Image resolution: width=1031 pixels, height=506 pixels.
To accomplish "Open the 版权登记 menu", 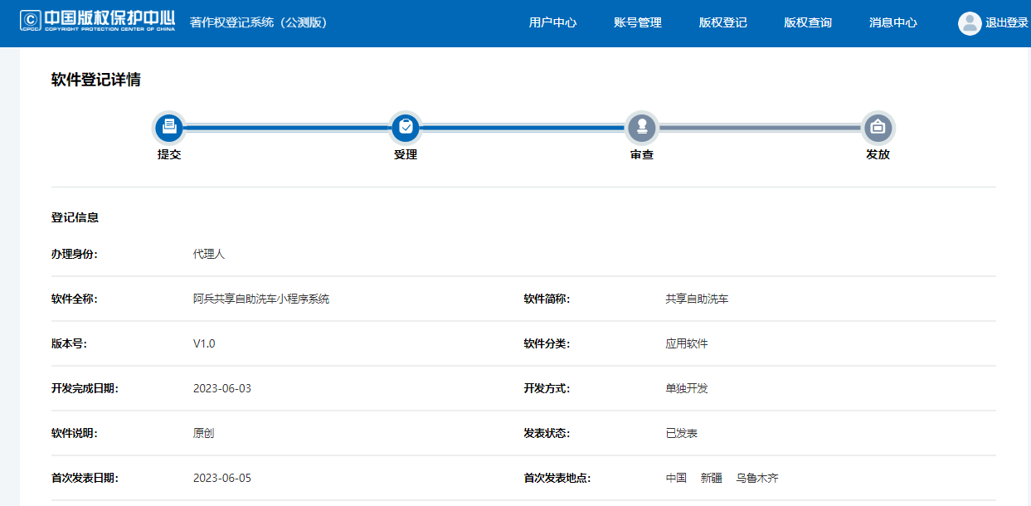I will click(723, 23).
